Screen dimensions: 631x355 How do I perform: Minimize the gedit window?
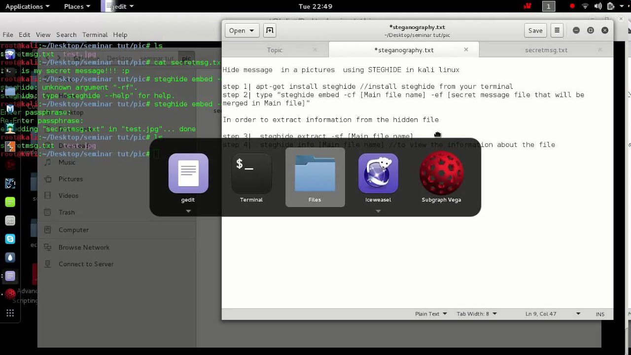click(576, 31)
